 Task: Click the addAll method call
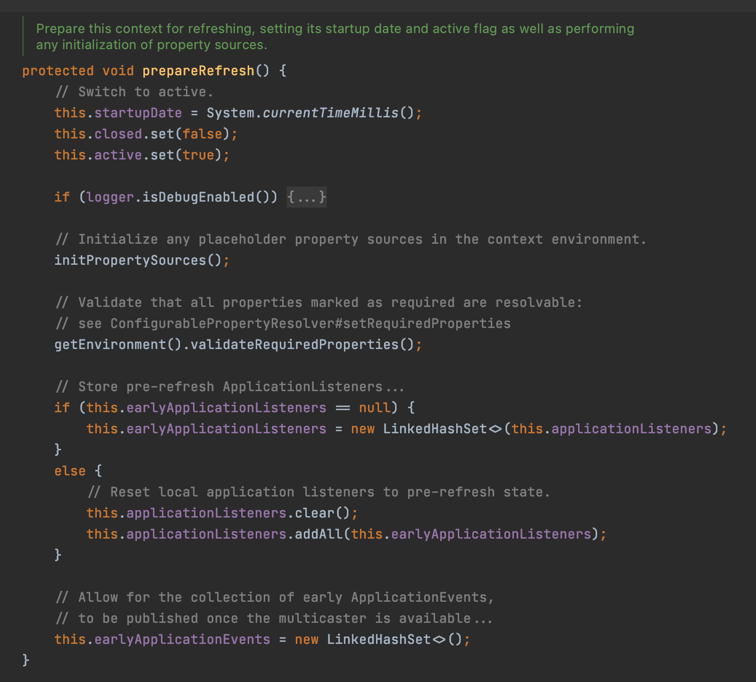coord(319,534)
